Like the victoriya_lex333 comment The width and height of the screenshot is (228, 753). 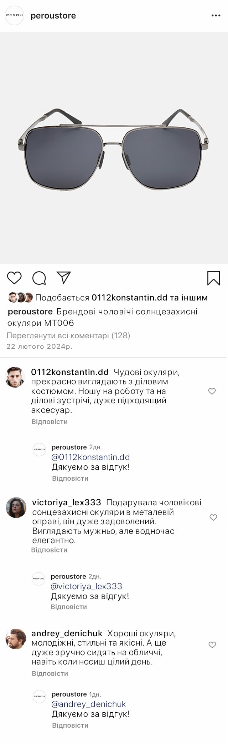[x=213, y=517]
